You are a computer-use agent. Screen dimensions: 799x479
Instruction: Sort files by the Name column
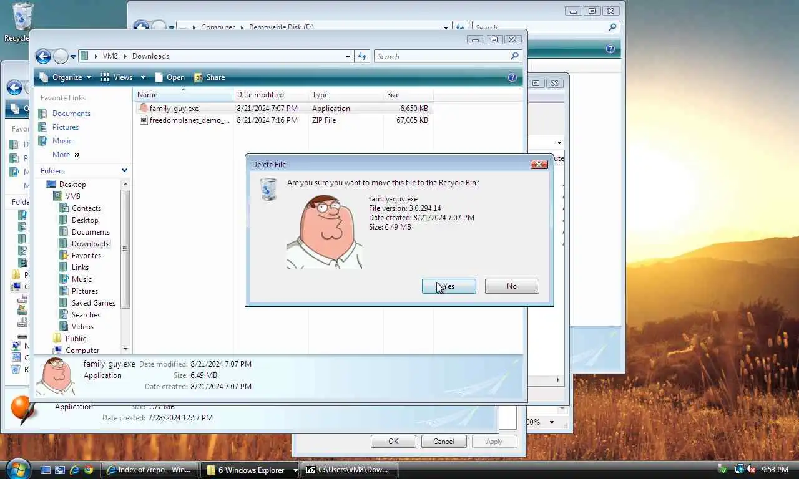pyautogui.click(x=183, y=95)
